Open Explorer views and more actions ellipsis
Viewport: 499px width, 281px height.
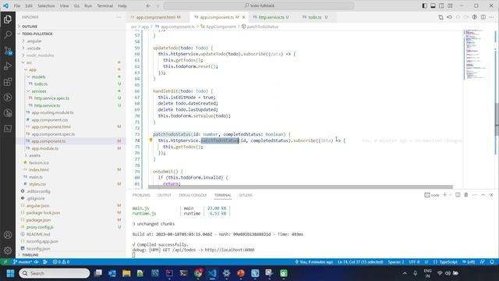(119, 17)
